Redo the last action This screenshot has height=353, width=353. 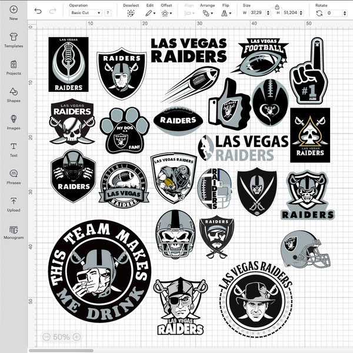[x=52, y=11]
